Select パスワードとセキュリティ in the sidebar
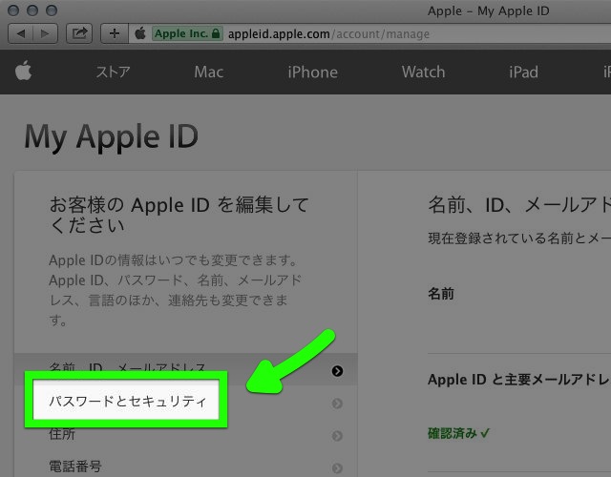The width and height of the screenshot is (611, 477). [126, 400]
